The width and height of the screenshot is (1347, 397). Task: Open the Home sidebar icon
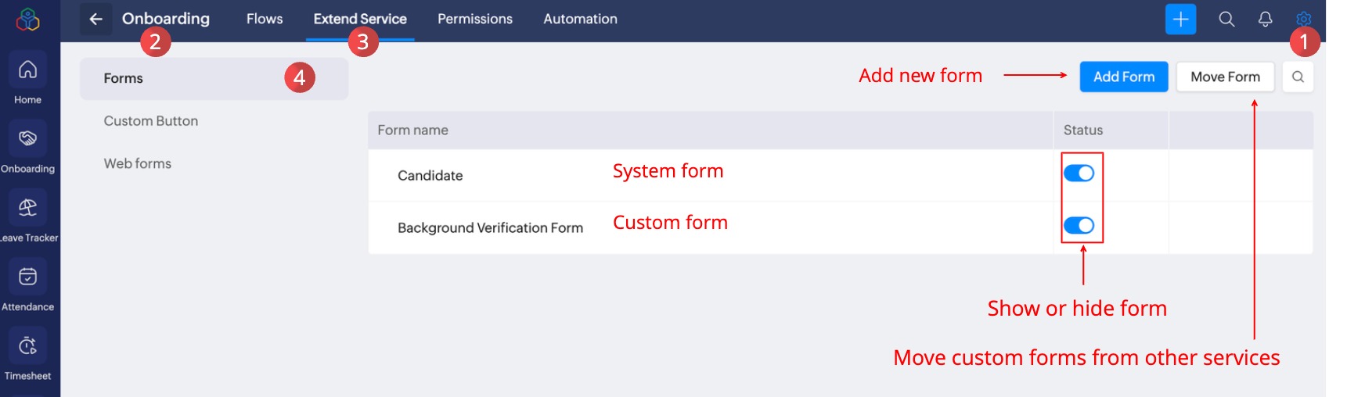[28, 70]
